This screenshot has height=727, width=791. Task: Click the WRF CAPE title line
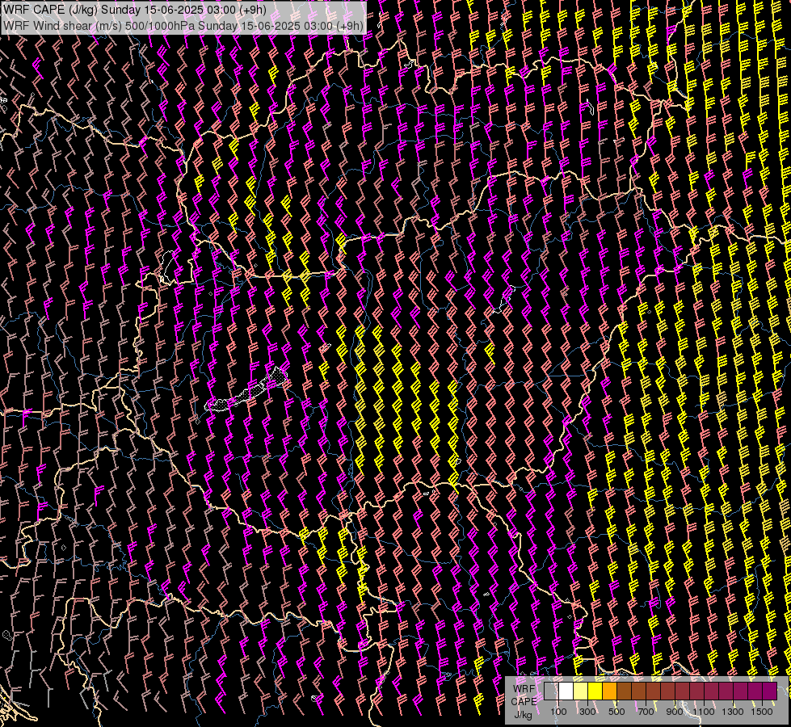coord(135,10)
